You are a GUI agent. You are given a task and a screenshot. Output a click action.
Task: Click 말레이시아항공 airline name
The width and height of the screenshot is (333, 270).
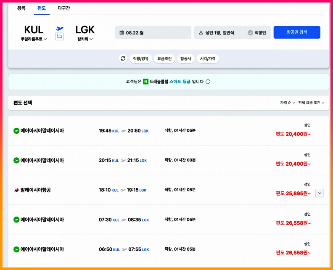[x=35, y=190]
